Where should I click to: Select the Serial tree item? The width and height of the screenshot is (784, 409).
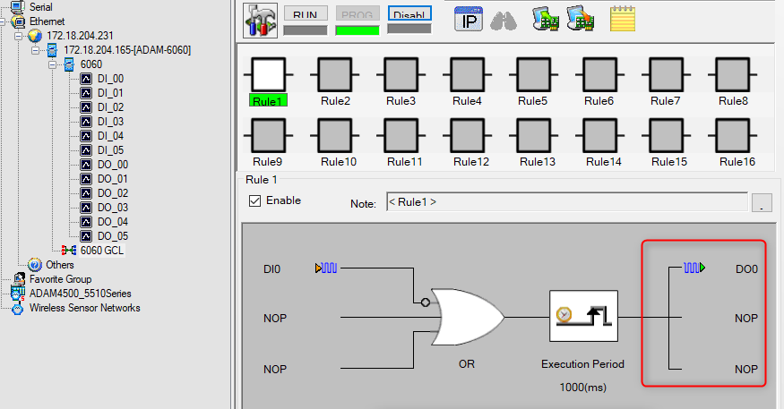(x=40, y=7)
